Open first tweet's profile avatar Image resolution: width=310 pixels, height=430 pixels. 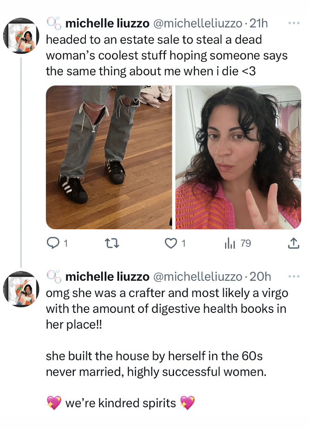pos(21,36)
